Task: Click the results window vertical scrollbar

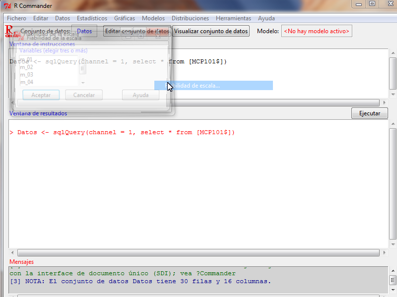Action: coord(393,183)
